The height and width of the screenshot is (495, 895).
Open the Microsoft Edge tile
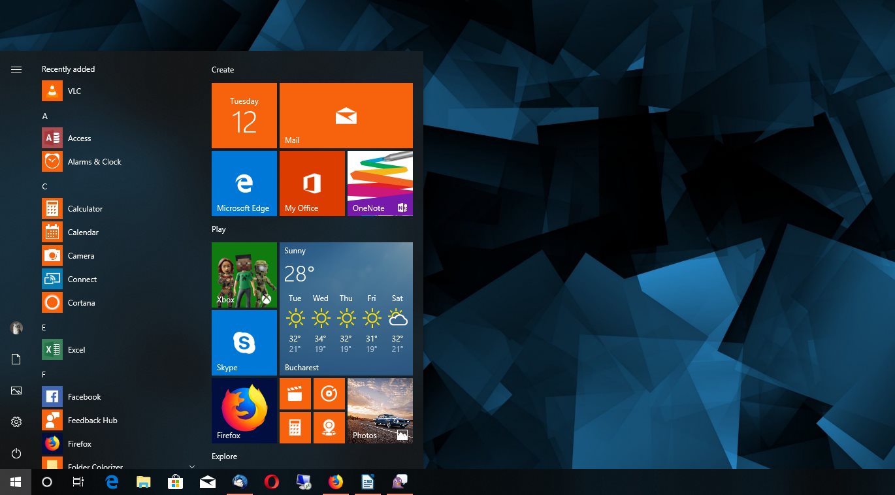[244, 184]
